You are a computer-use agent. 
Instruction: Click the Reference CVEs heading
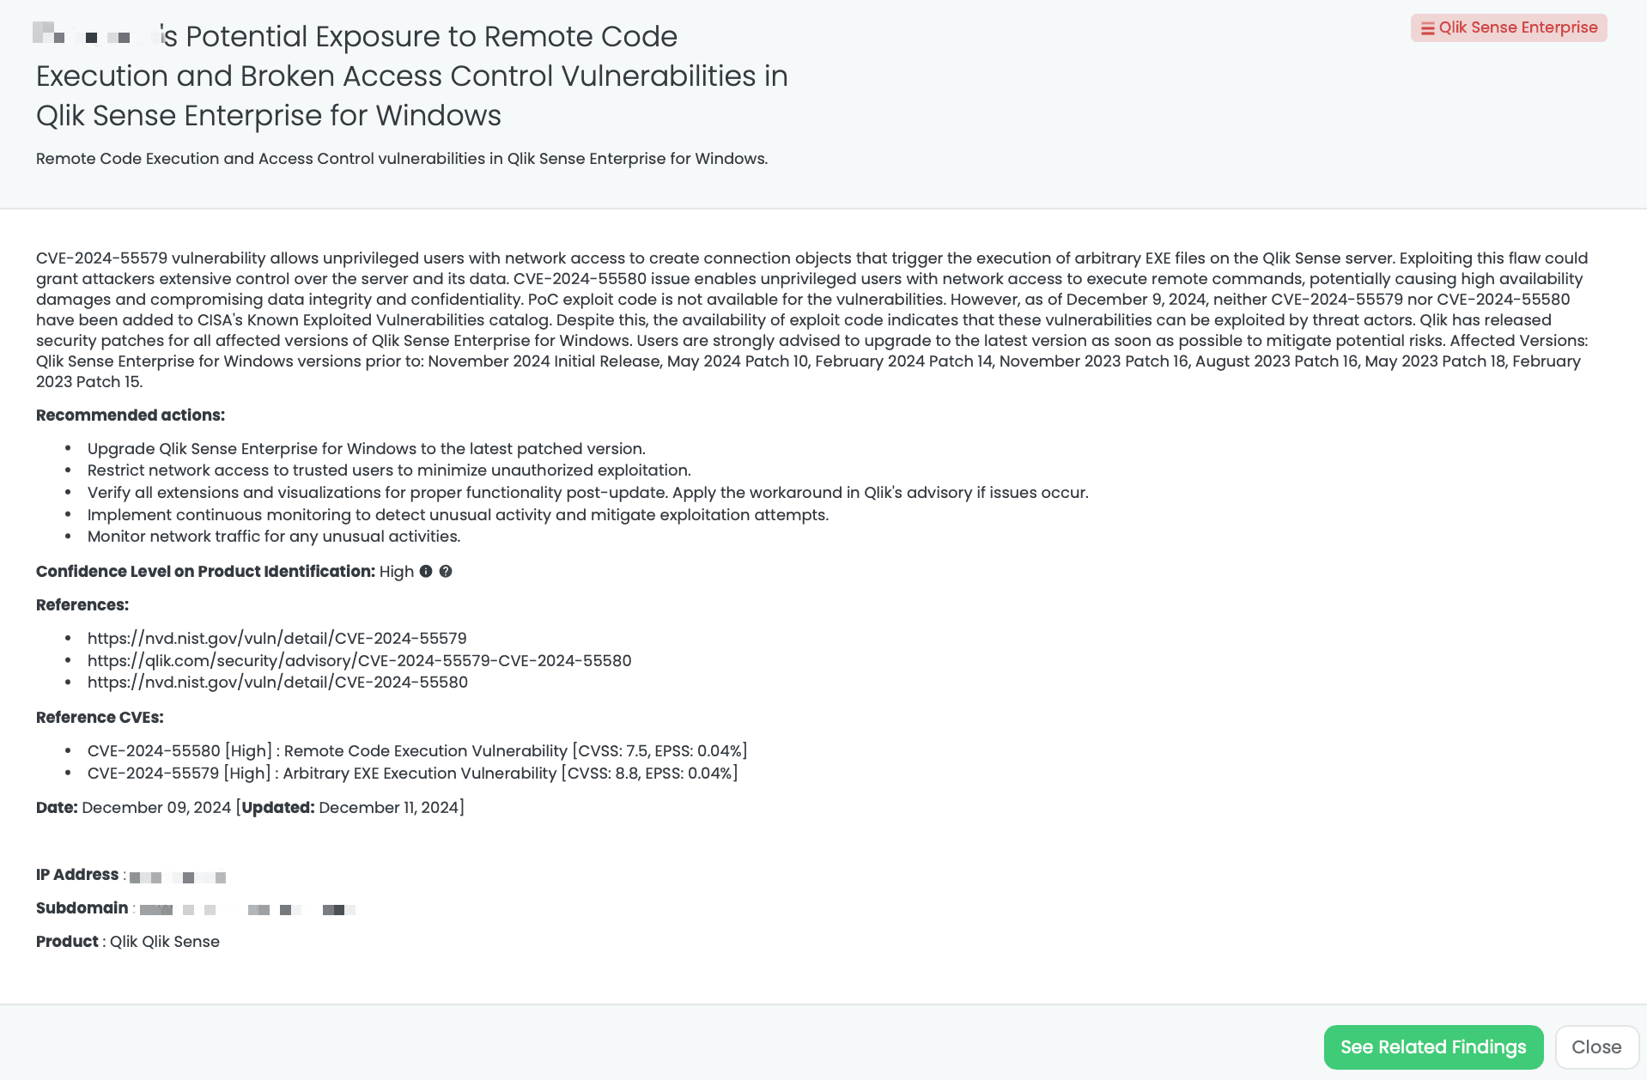tap(100, 718)
